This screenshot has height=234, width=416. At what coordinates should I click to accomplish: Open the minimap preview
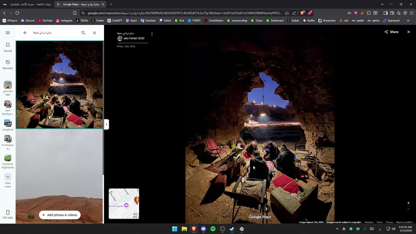[124, 203]
